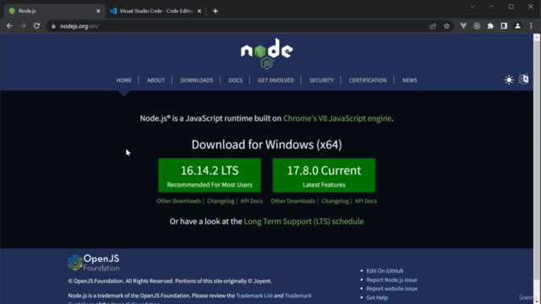Screen dimensions: 541x304
Task: Open the Long Term Support schedule link
Action: pyautogui.click(x=303, y=221)
